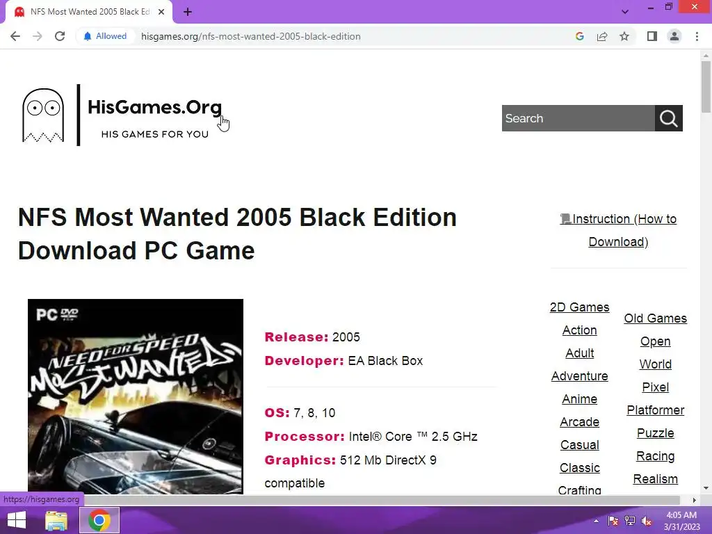
Task: Click the muted volume tray icon
Action: [647, 521]
